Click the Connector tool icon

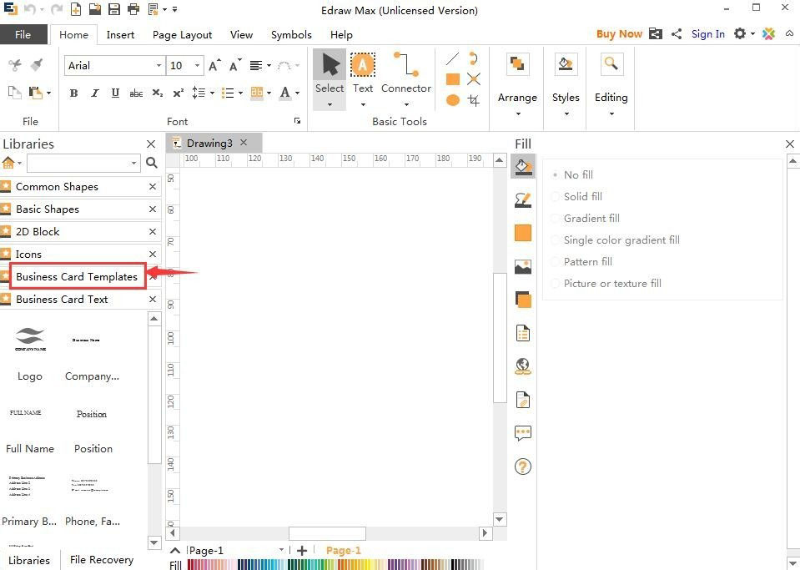(x=405, y=67)
